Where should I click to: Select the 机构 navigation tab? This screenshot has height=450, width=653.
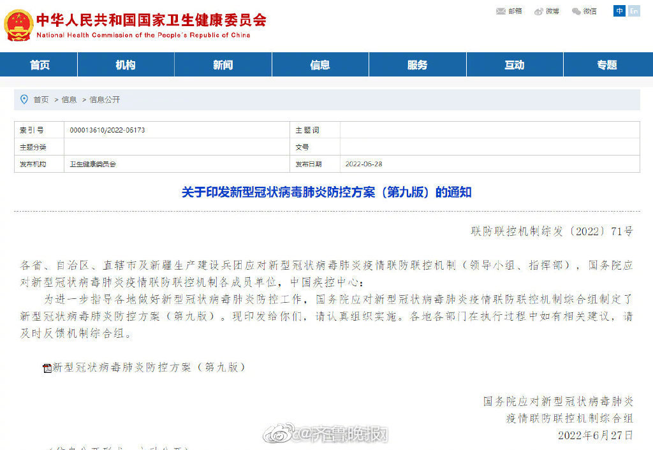[x=126, y=64]
